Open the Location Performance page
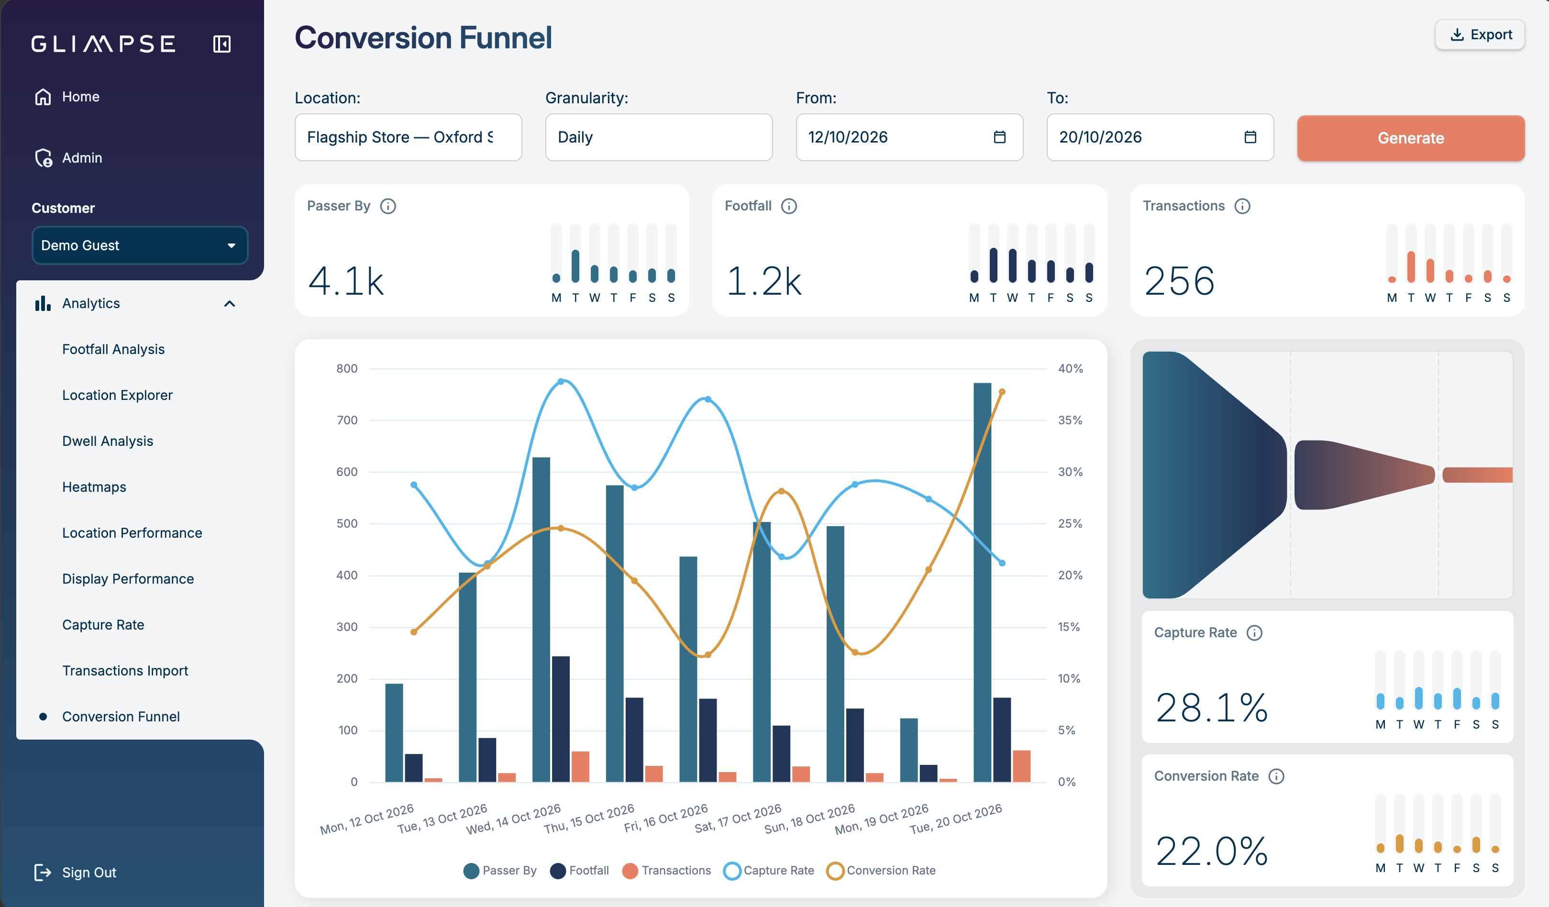This screenshot has width=1549, height=907. (132, 533)
